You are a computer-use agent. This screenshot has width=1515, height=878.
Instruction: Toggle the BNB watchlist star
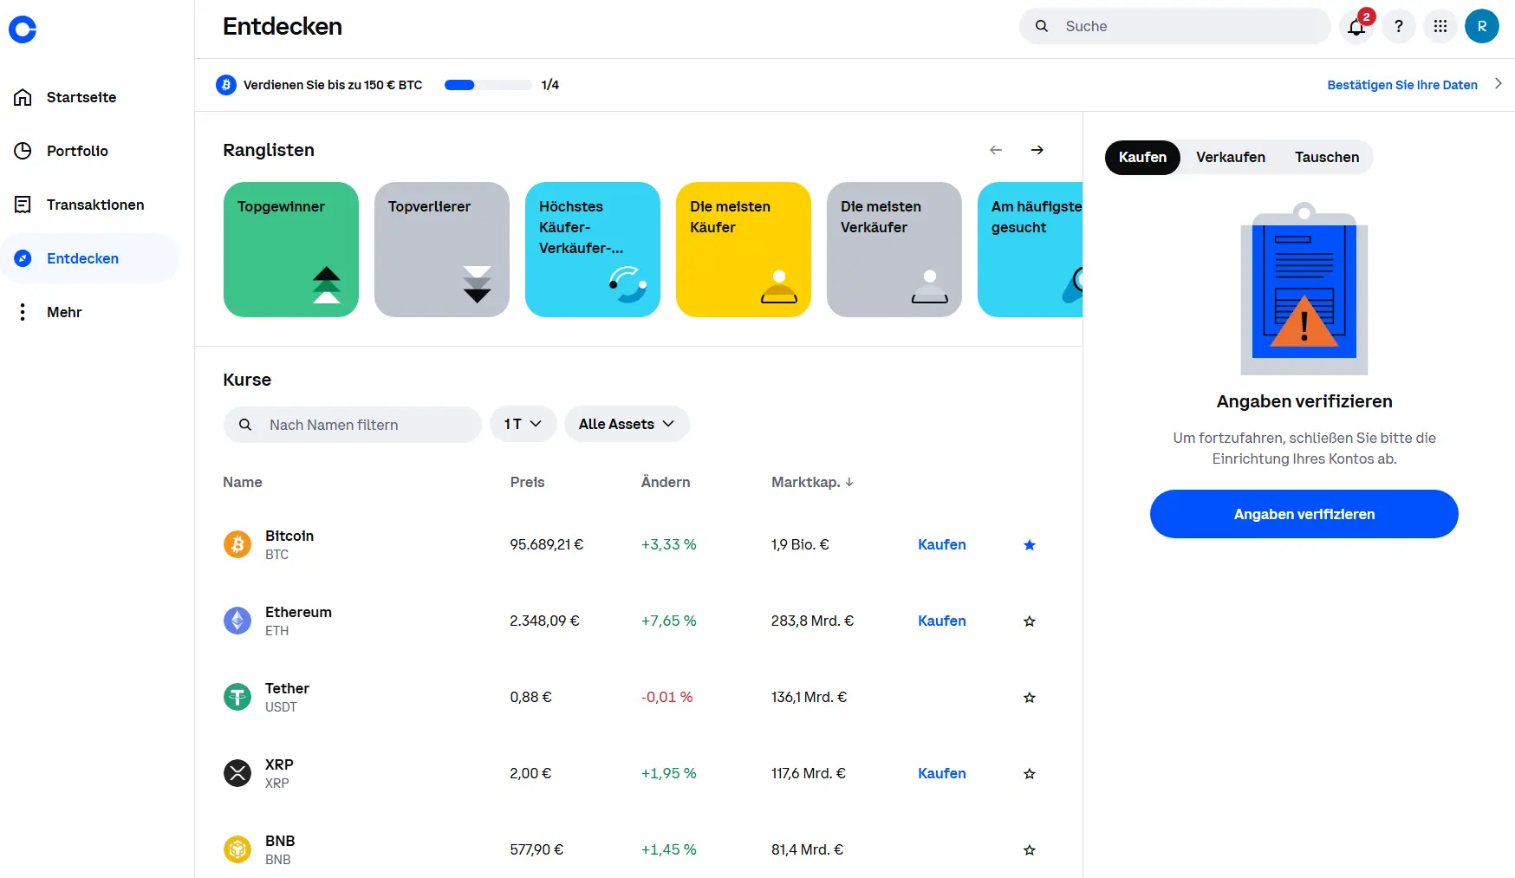click(1030, 850)
